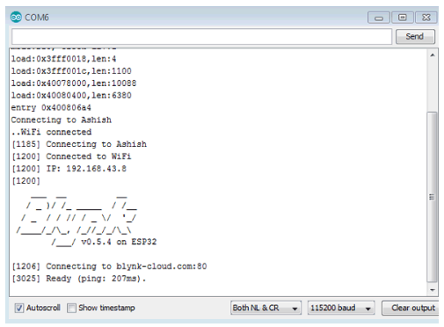Click the '[1185] Connecting to Ashish' line

point(79,144)
